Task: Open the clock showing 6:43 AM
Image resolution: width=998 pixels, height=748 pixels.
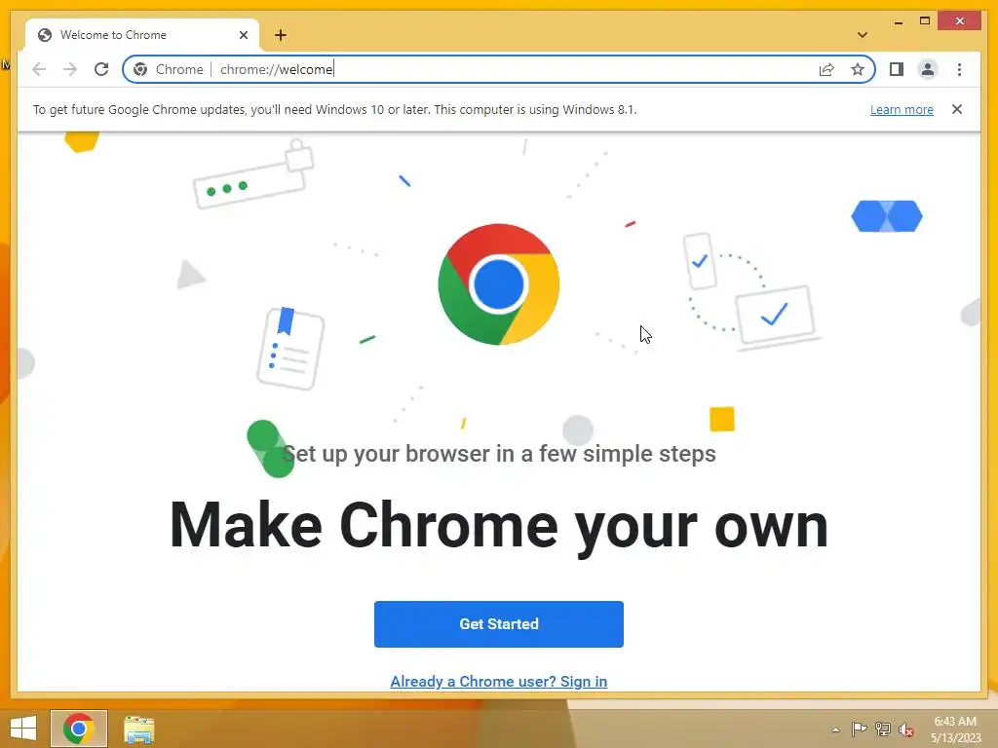Action: [x=955, y=729]
